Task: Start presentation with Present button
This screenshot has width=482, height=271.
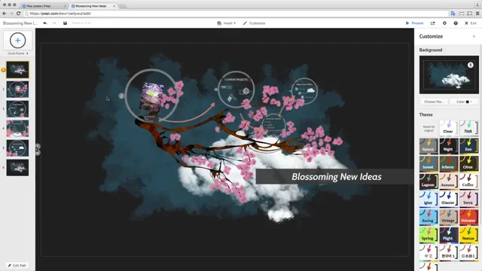Action: pos(414,23)
